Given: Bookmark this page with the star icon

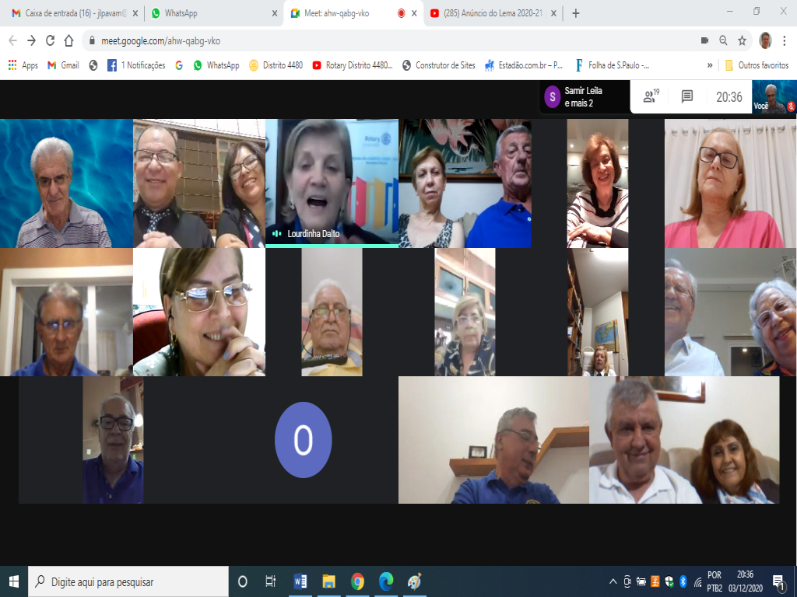Looking at the screenshot, I should click(743, 40).
